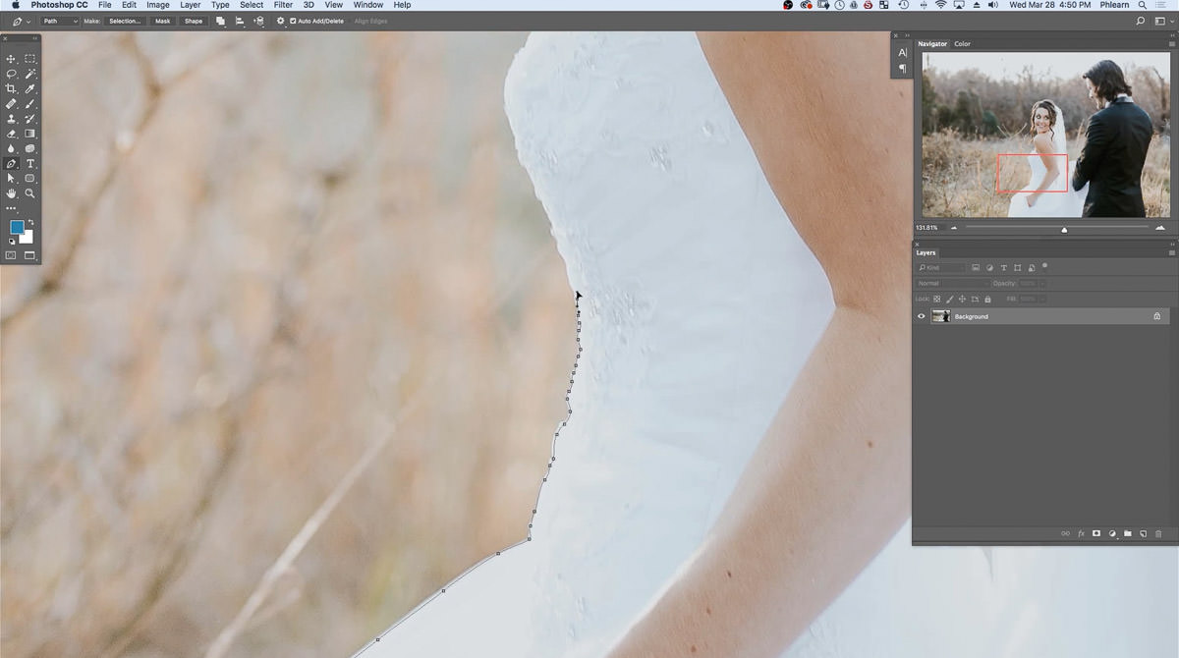This screenshot has height=658, width=1179.
Task: Turn layer filtering switch on or off
Action: [1044, 265]
